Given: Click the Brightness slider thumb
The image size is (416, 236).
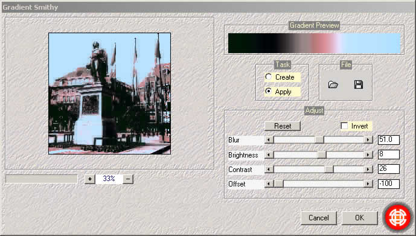Looking at the screenshot, I should point(322,155).
